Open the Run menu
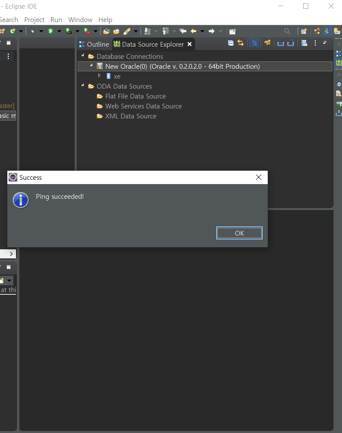342x433 pixels. (x=56, y=20)
